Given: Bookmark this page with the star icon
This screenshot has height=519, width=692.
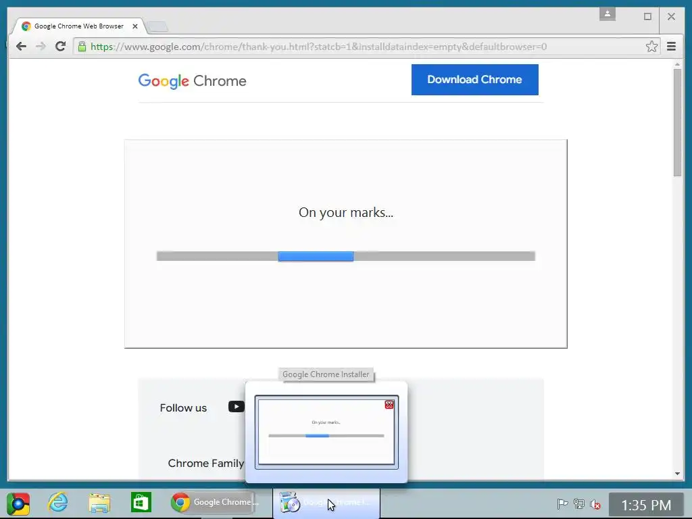Looking at the screenshot, I should tap(651, 47).
